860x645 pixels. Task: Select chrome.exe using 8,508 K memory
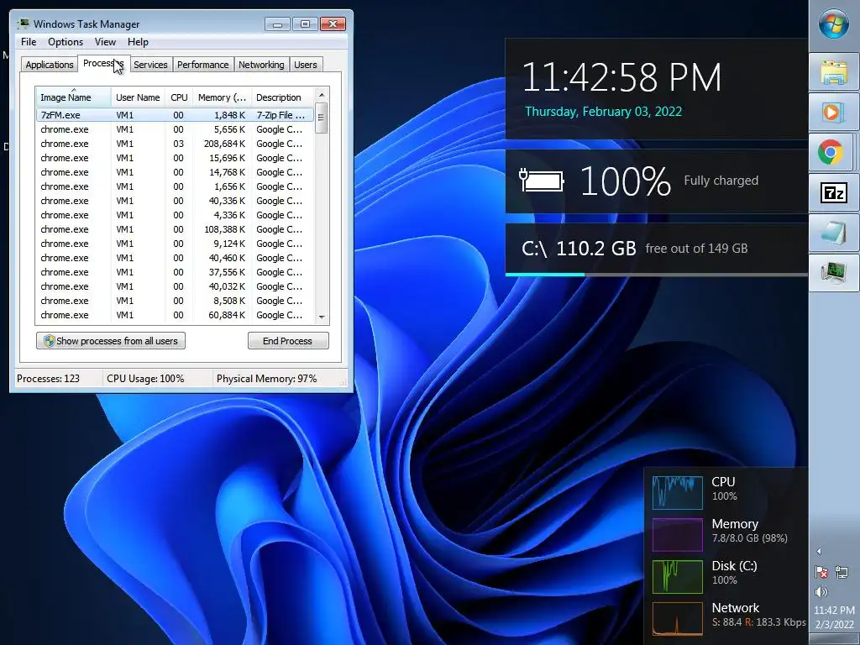175,301
